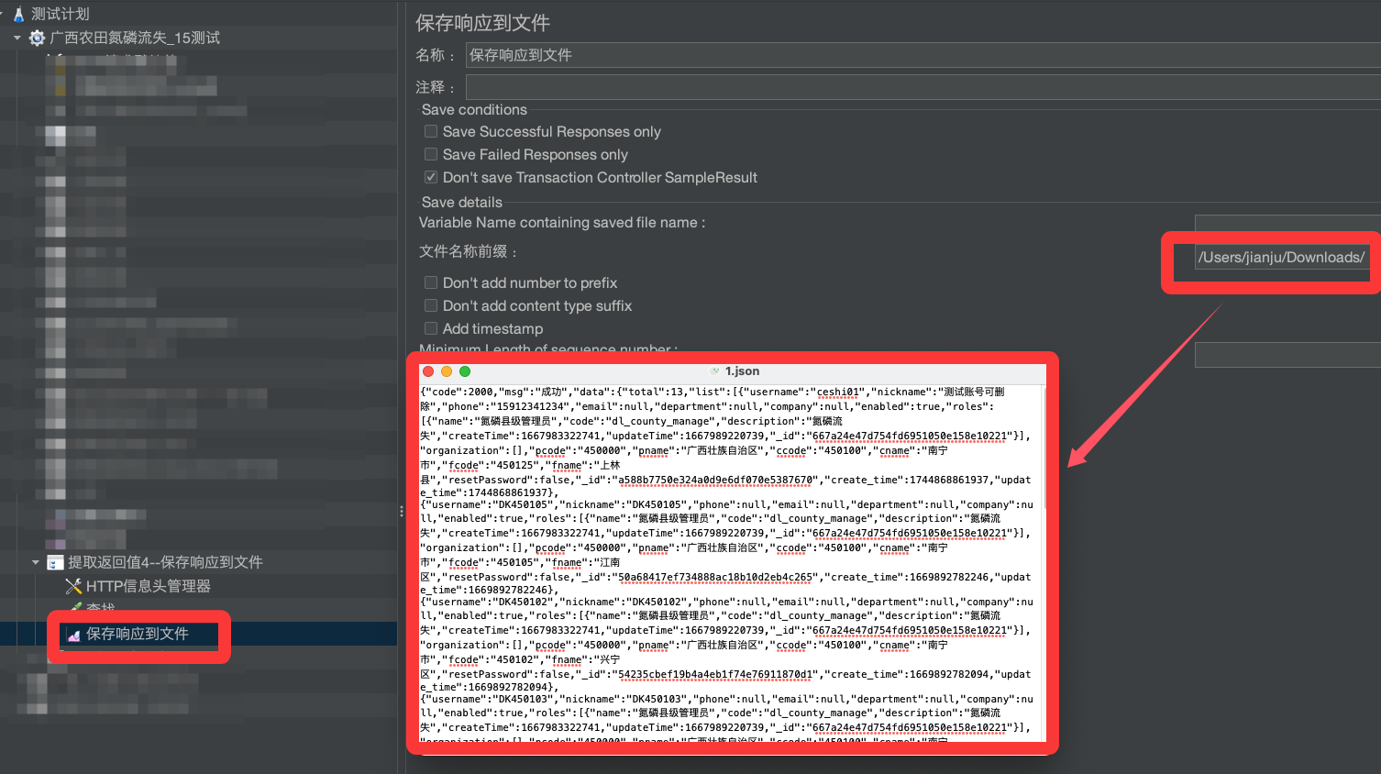Click the gear icon of 广西农田氮磷流失_15测试

(x=37, y=38)
